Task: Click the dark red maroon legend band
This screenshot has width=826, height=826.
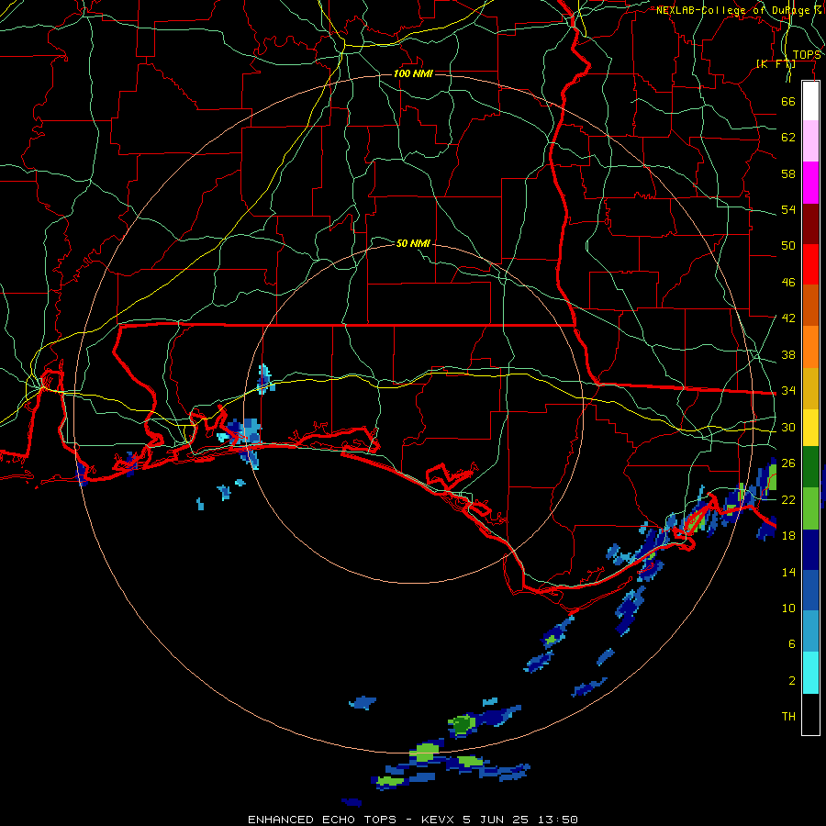Action: pyautogui.click(x=810, y=223)
